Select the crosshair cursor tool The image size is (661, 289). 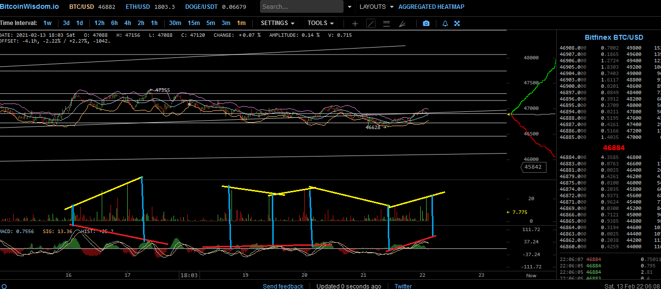tap(355, 24)
